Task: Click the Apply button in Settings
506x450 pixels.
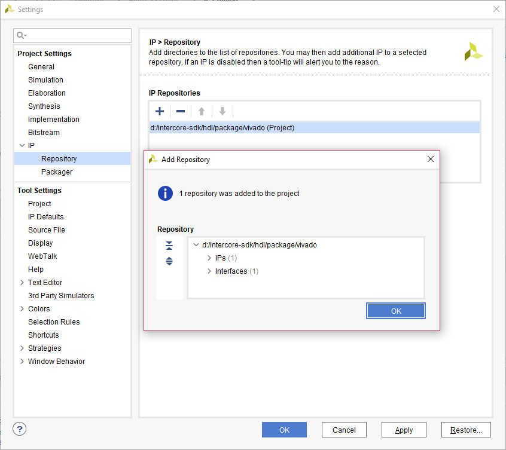Action: [x=404, y=430]
